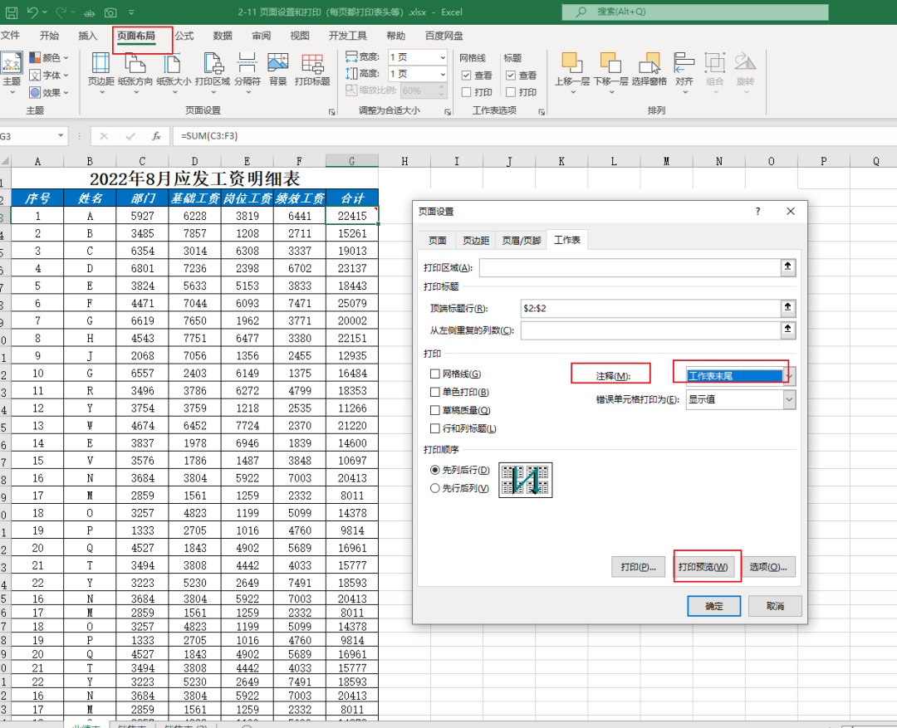
Task: Open the 打印区域 print area tool
Action: (213, 73)
